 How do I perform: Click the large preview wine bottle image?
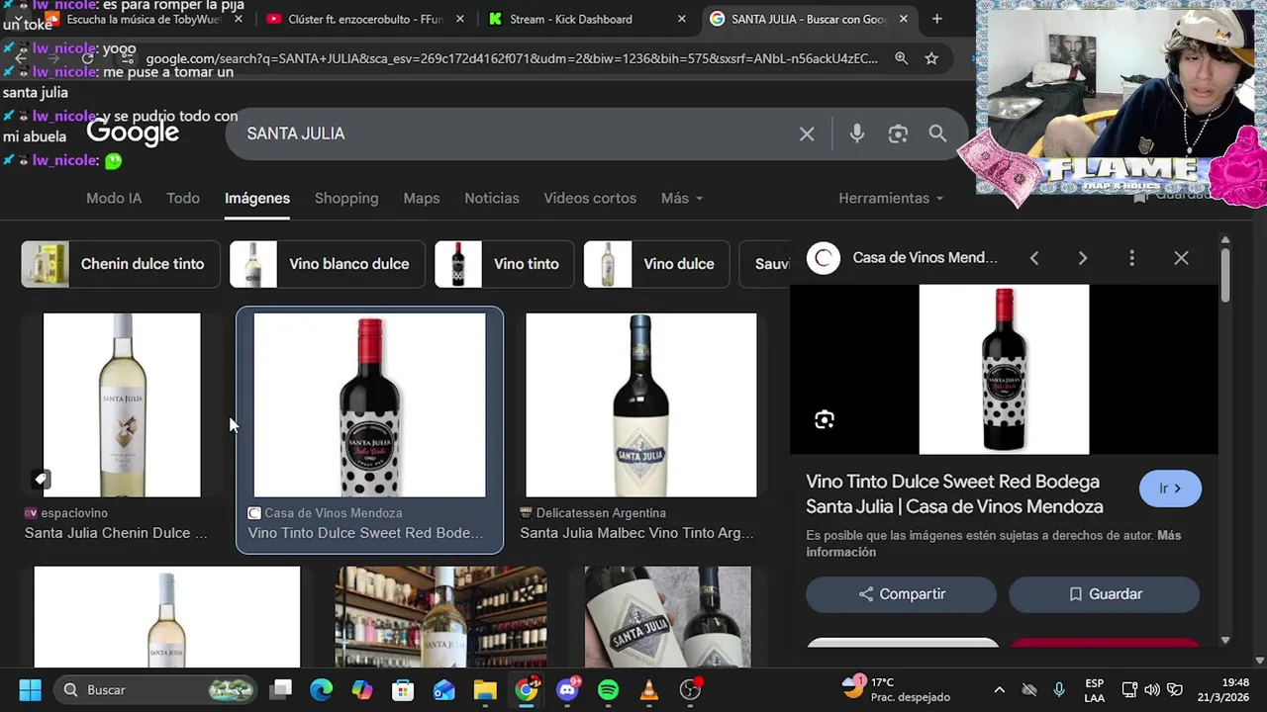pyautogui.click(x=1004, y=370)
